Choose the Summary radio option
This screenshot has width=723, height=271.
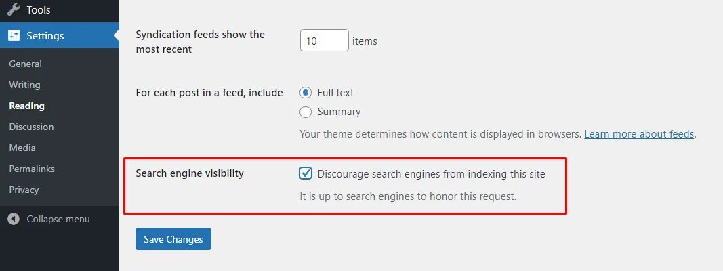(x=306, y=112)
